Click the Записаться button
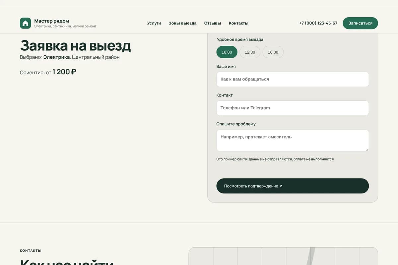This screenshot has height=265, width=398. click(360, 23)
